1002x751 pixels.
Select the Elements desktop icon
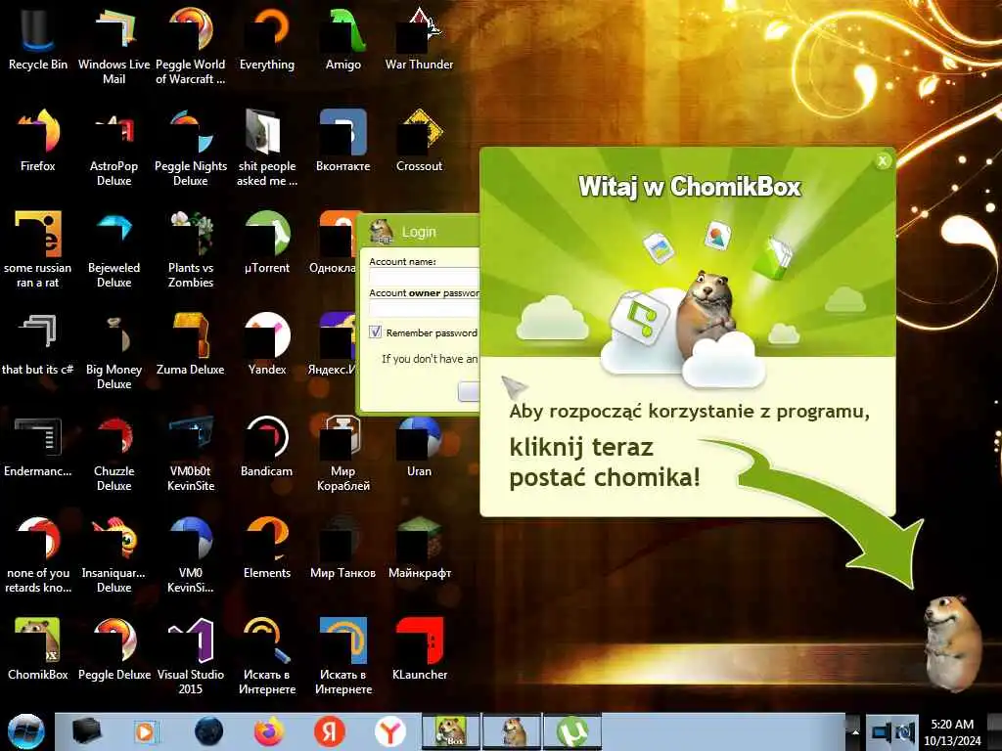click(267, 547)
